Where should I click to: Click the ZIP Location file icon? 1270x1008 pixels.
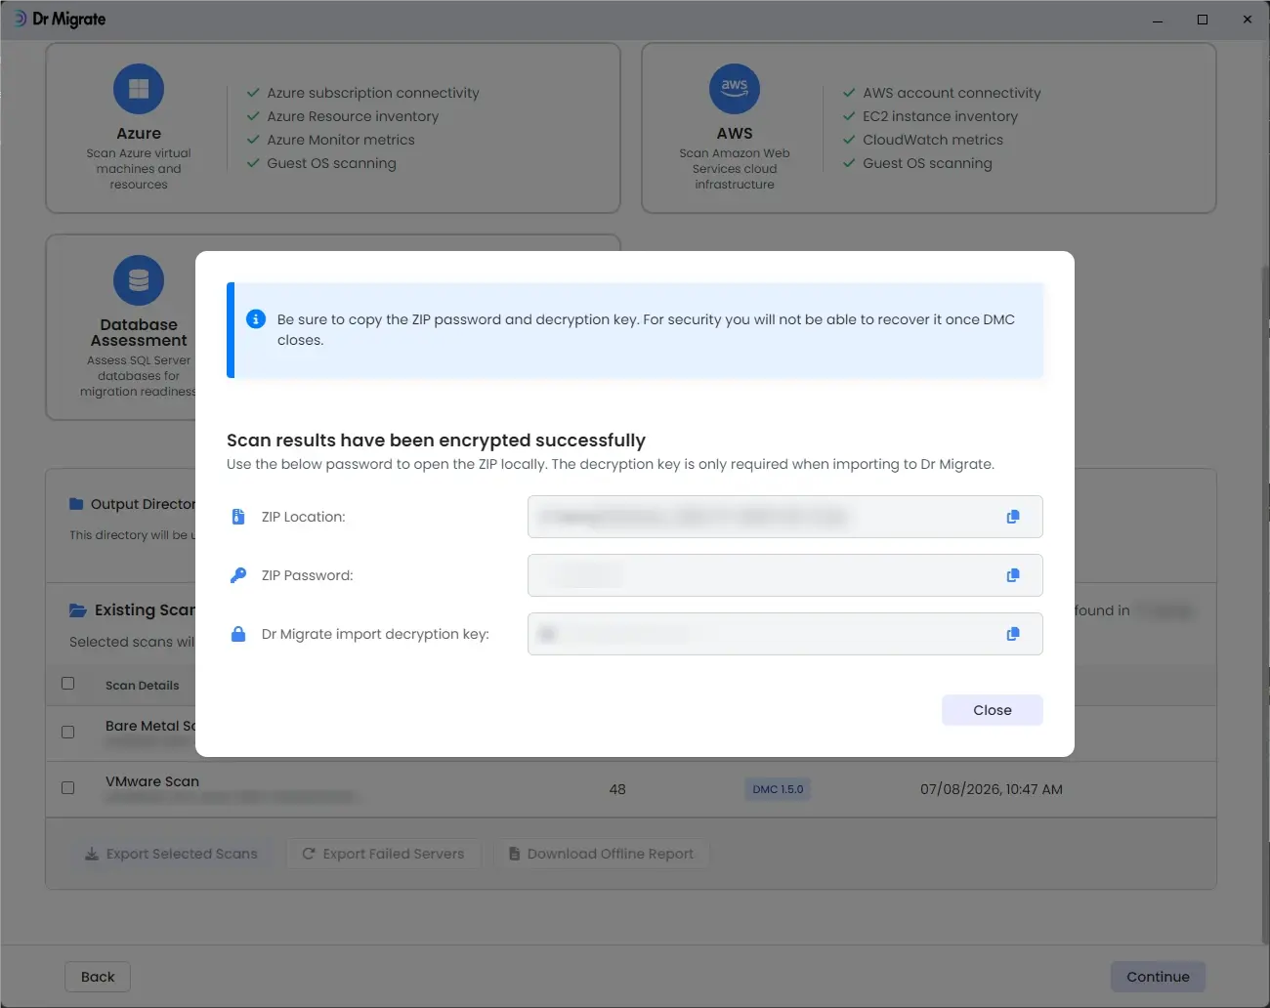(237, 517)
